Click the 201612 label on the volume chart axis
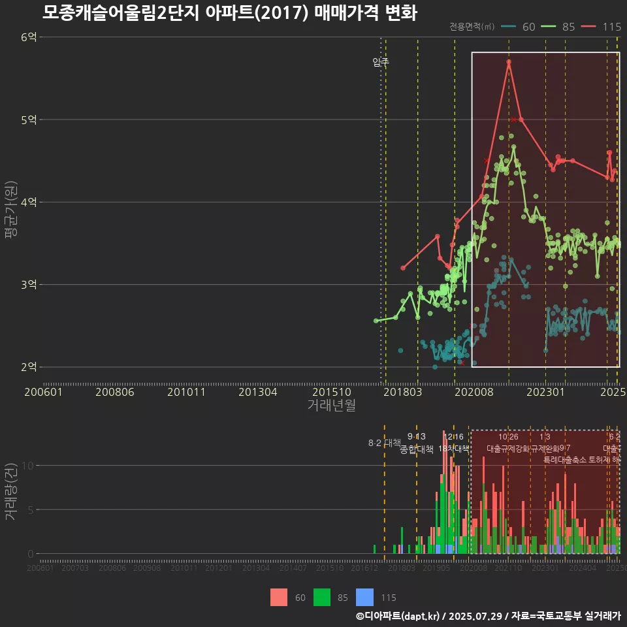The image size is (627, 627). pyautogui.click(x=364, y=568)
